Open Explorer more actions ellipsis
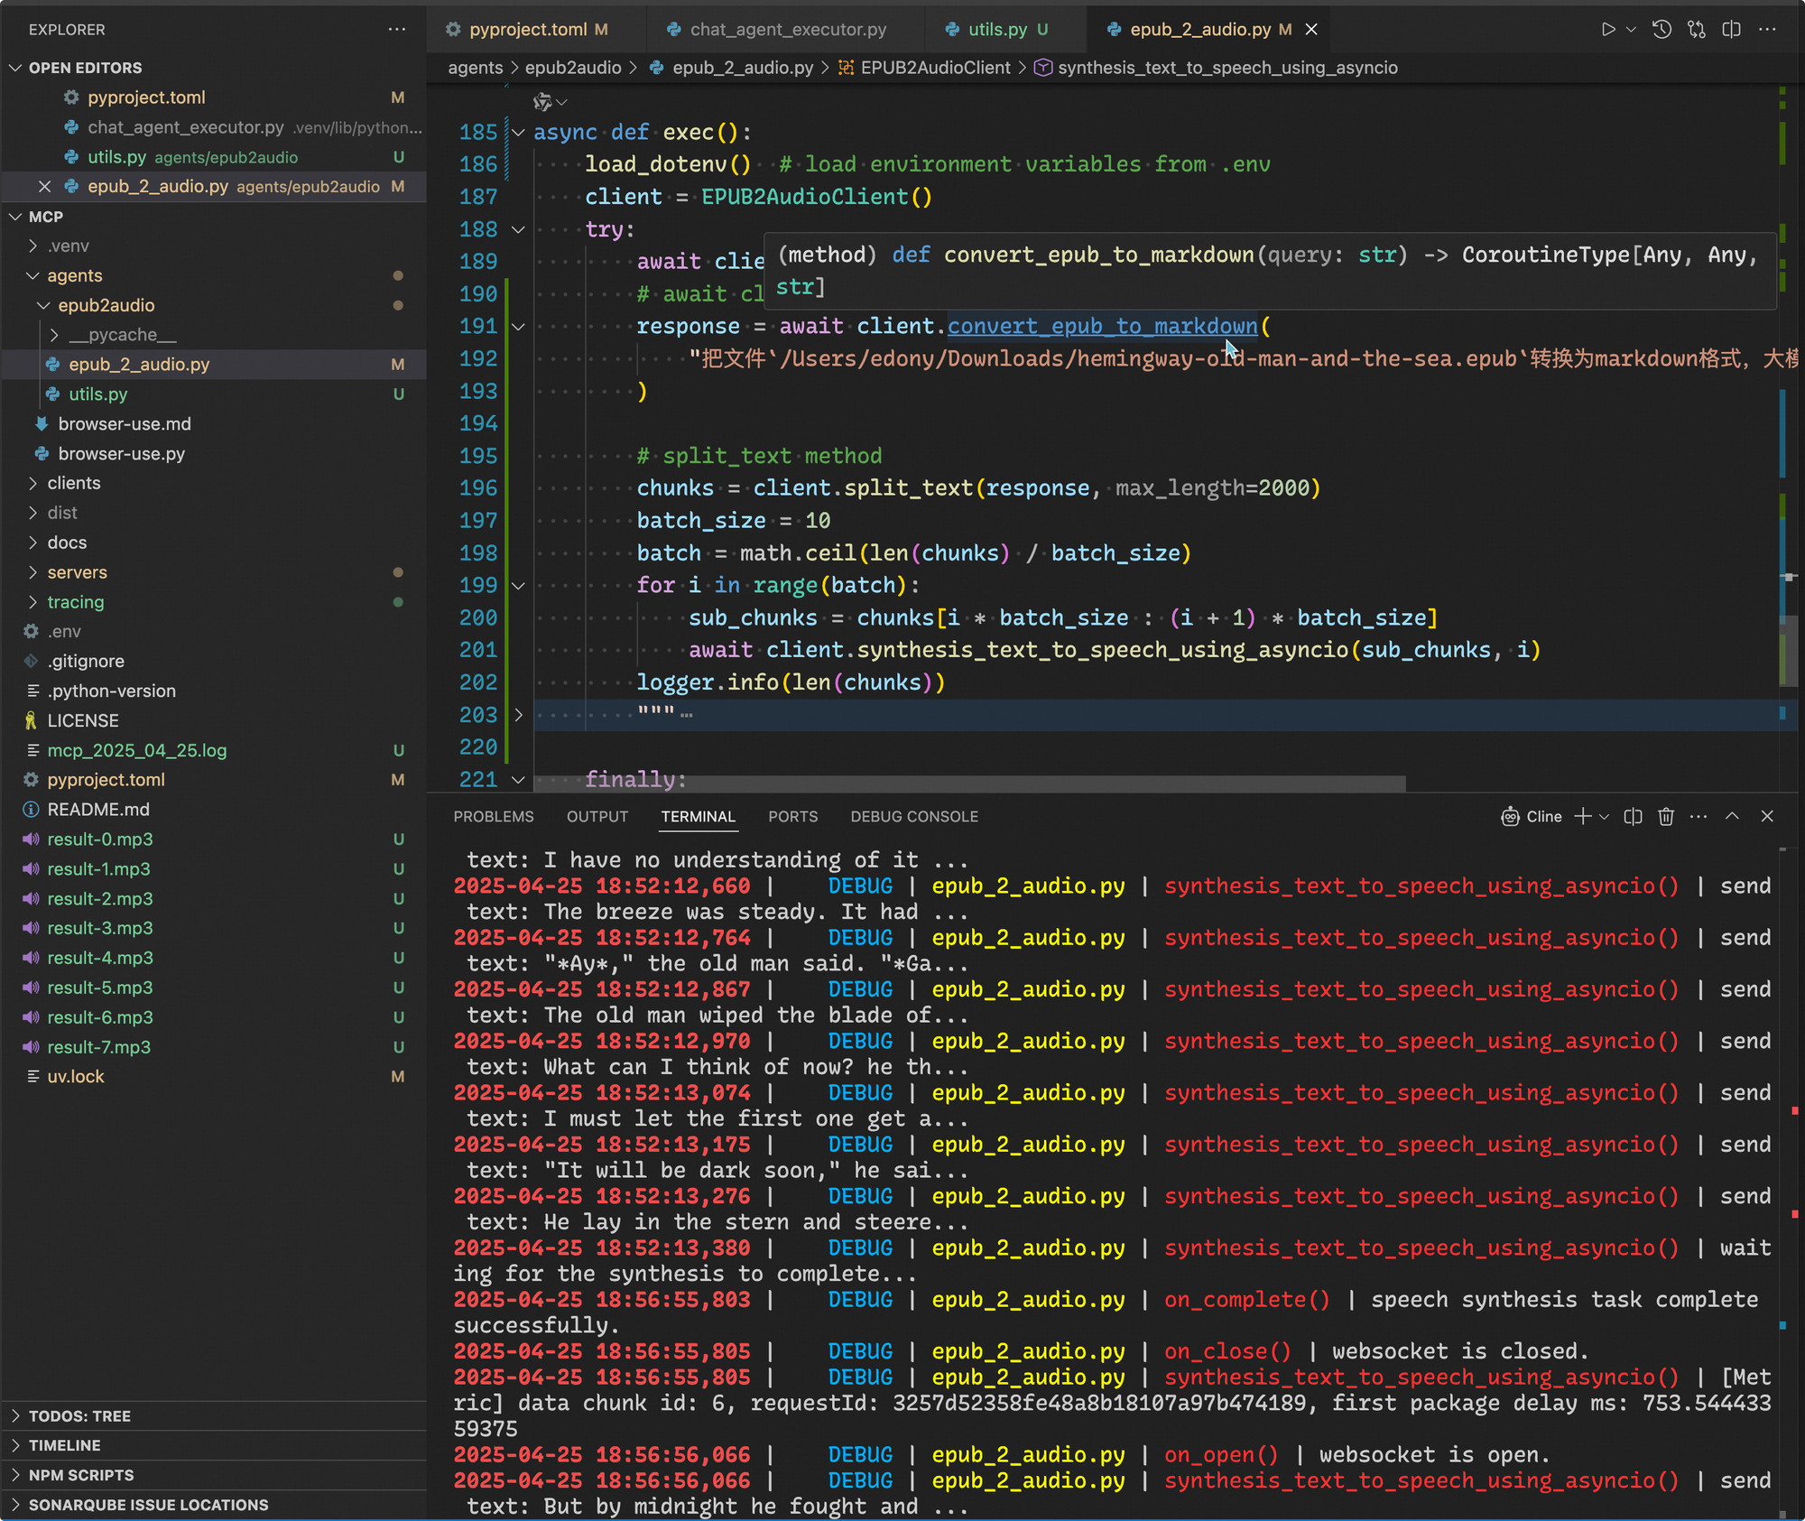The width and height of the screenshot is (1805, 1521). (397, 30)
